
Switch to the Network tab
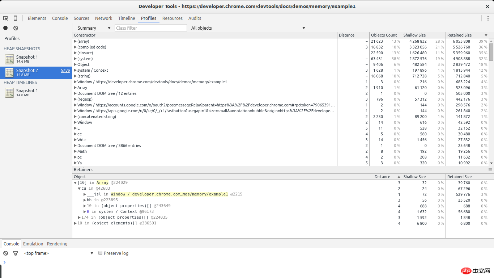click(104, 18)
